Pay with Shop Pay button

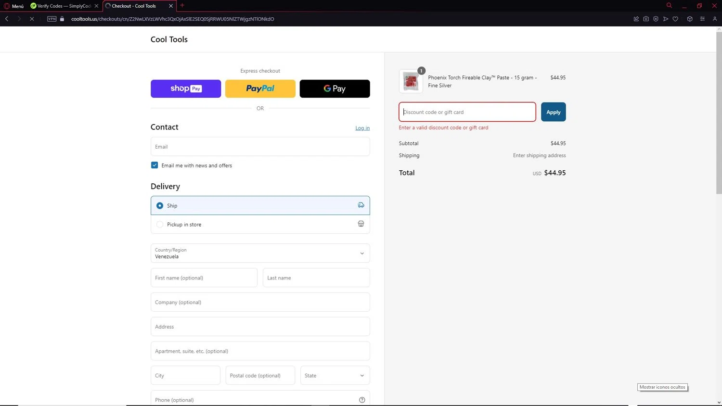[186, 89]
